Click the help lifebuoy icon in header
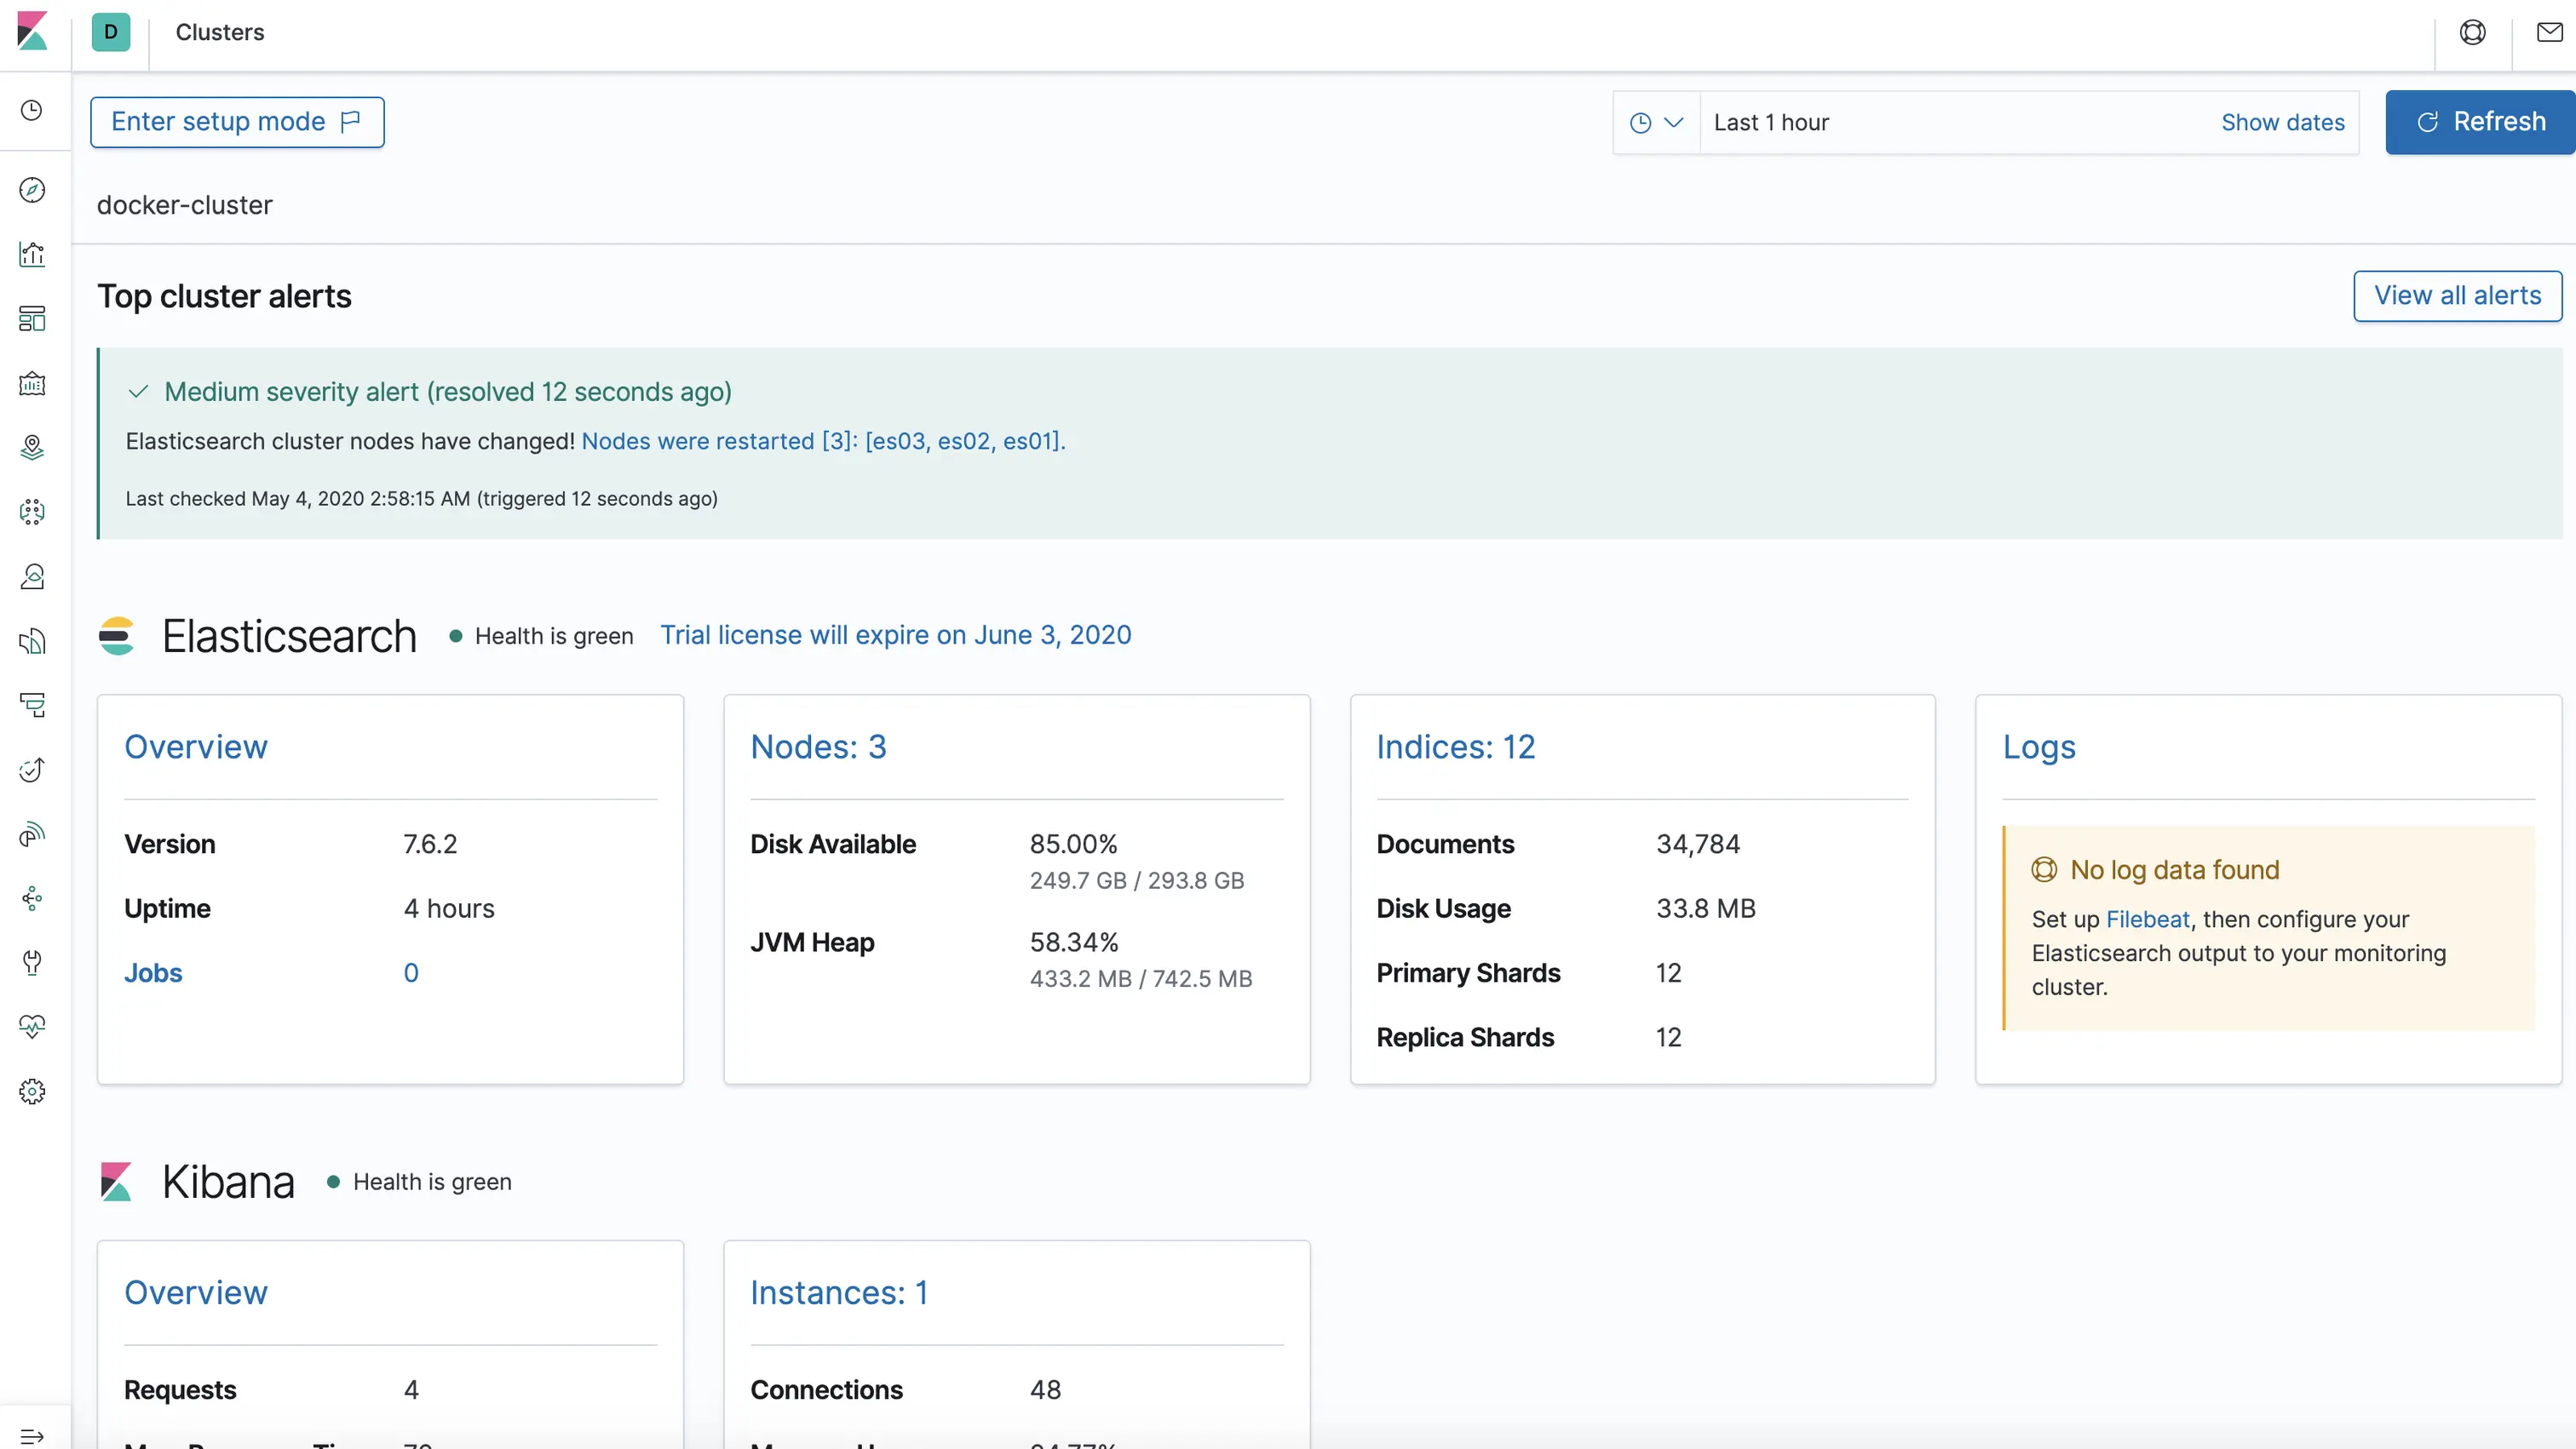 2472,33
